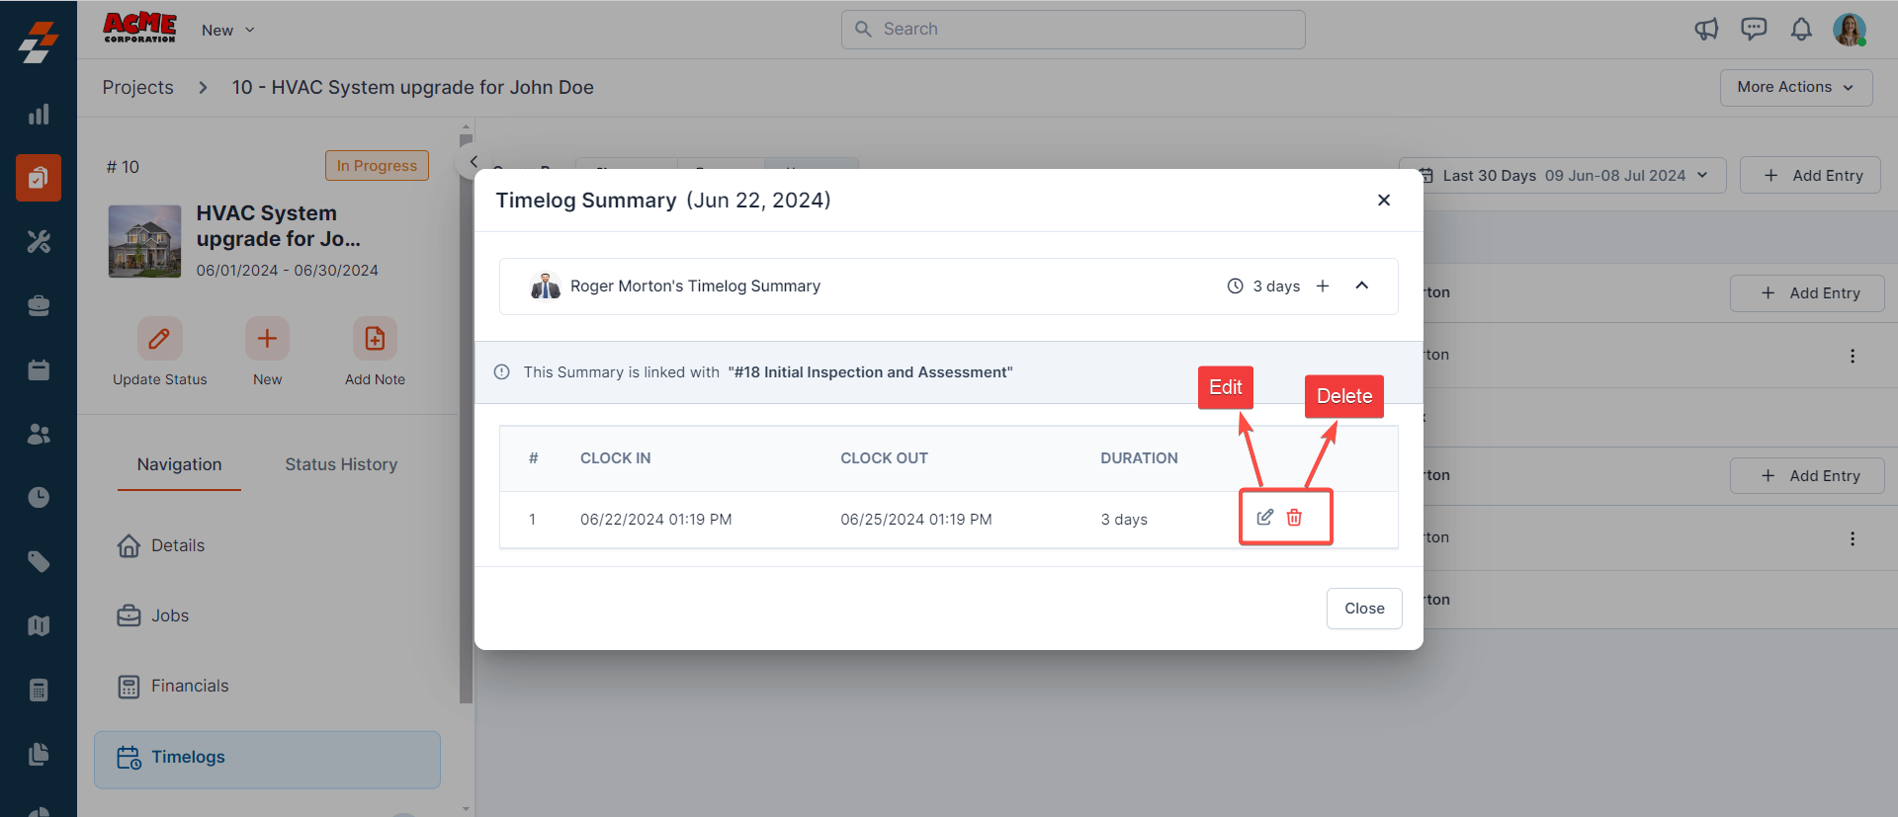Click the Search field in top bar
Image resolution: width=1898 pixels, height=817 pixels.
pos(1073,30)
